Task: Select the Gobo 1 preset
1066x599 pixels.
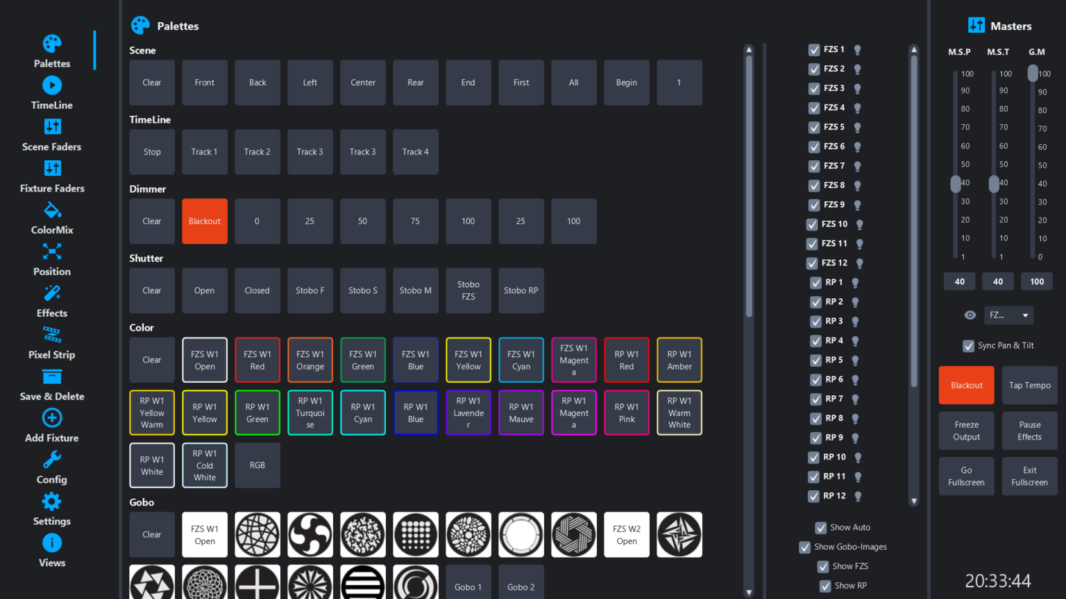Action: point(468,586)
